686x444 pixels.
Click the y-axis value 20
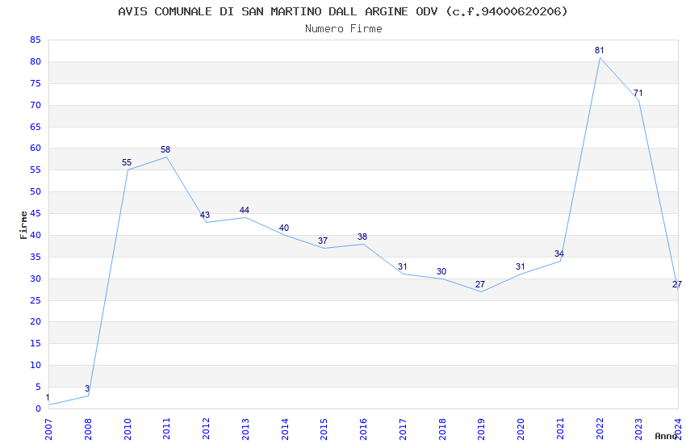[x=36, y=321]
